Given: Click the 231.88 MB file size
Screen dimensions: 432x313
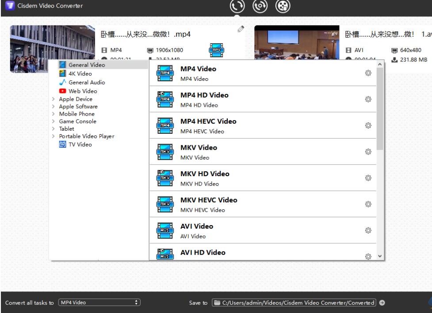Looking at the screenshot, I should (x=413, y=60).
